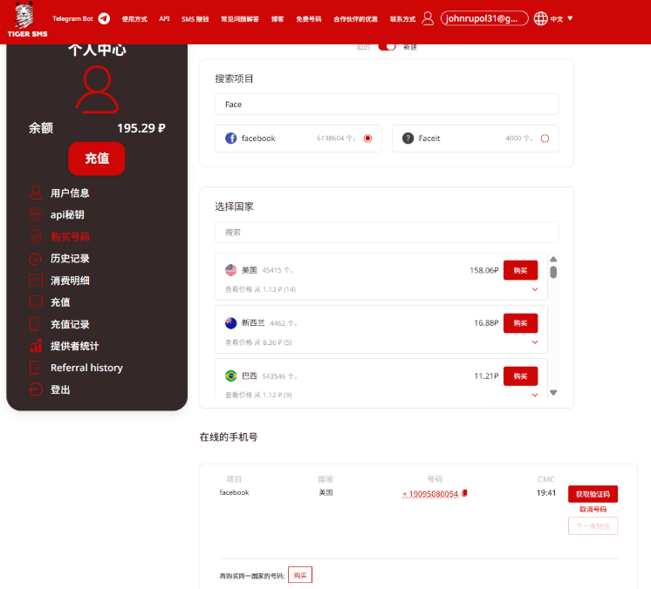Viewport: 651px width, 589px height.
Task: Click the 19:41 timer value
Action: (546, 493)
